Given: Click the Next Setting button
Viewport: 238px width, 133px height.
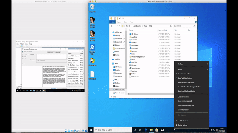Looking at the screenshot, I should click(x=57, y=52).
